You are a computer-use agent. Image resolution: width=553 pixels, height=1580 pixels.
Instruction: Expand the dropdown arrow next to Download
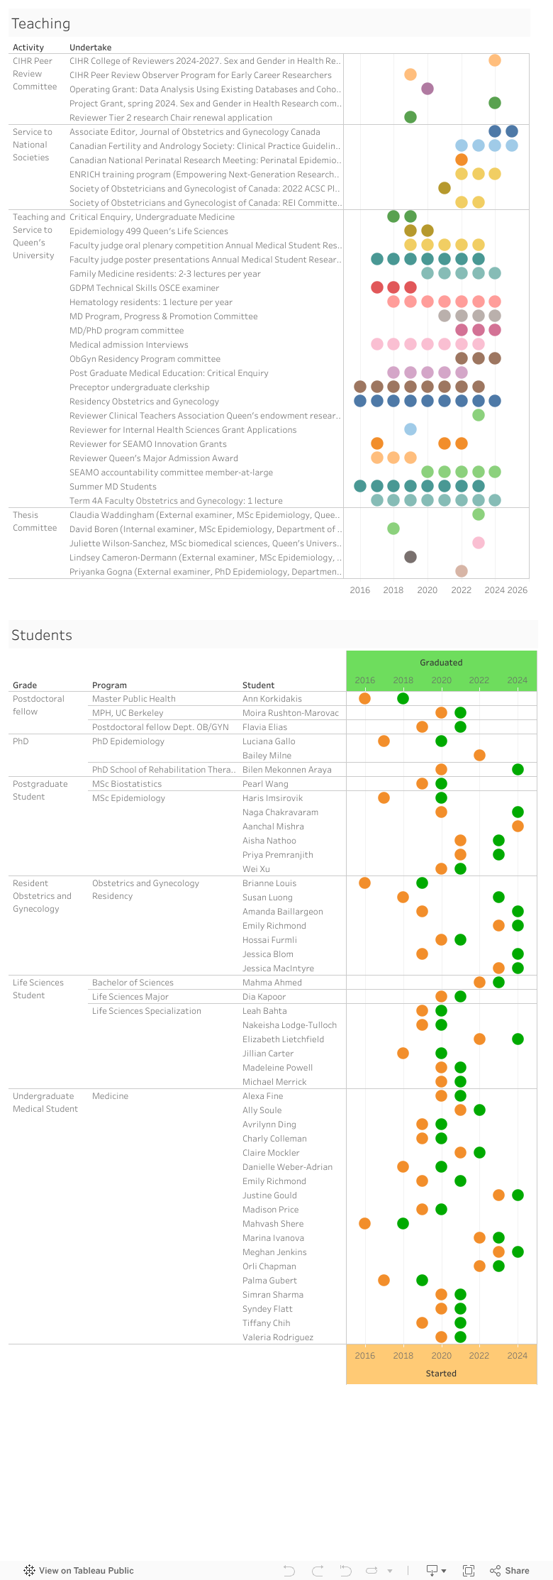(444, 1571)
